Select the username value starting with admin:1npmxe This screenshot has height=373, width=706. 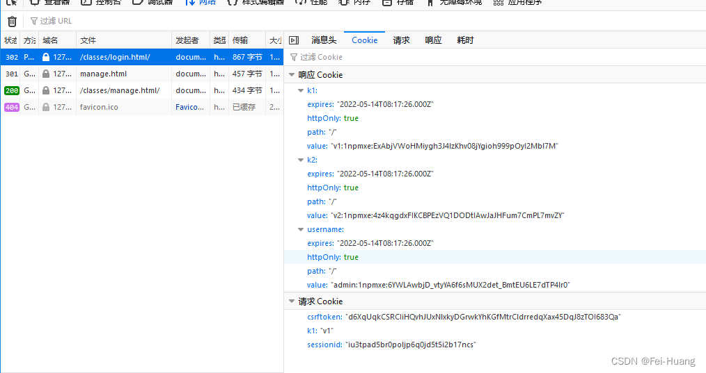(x=450, y=285)
